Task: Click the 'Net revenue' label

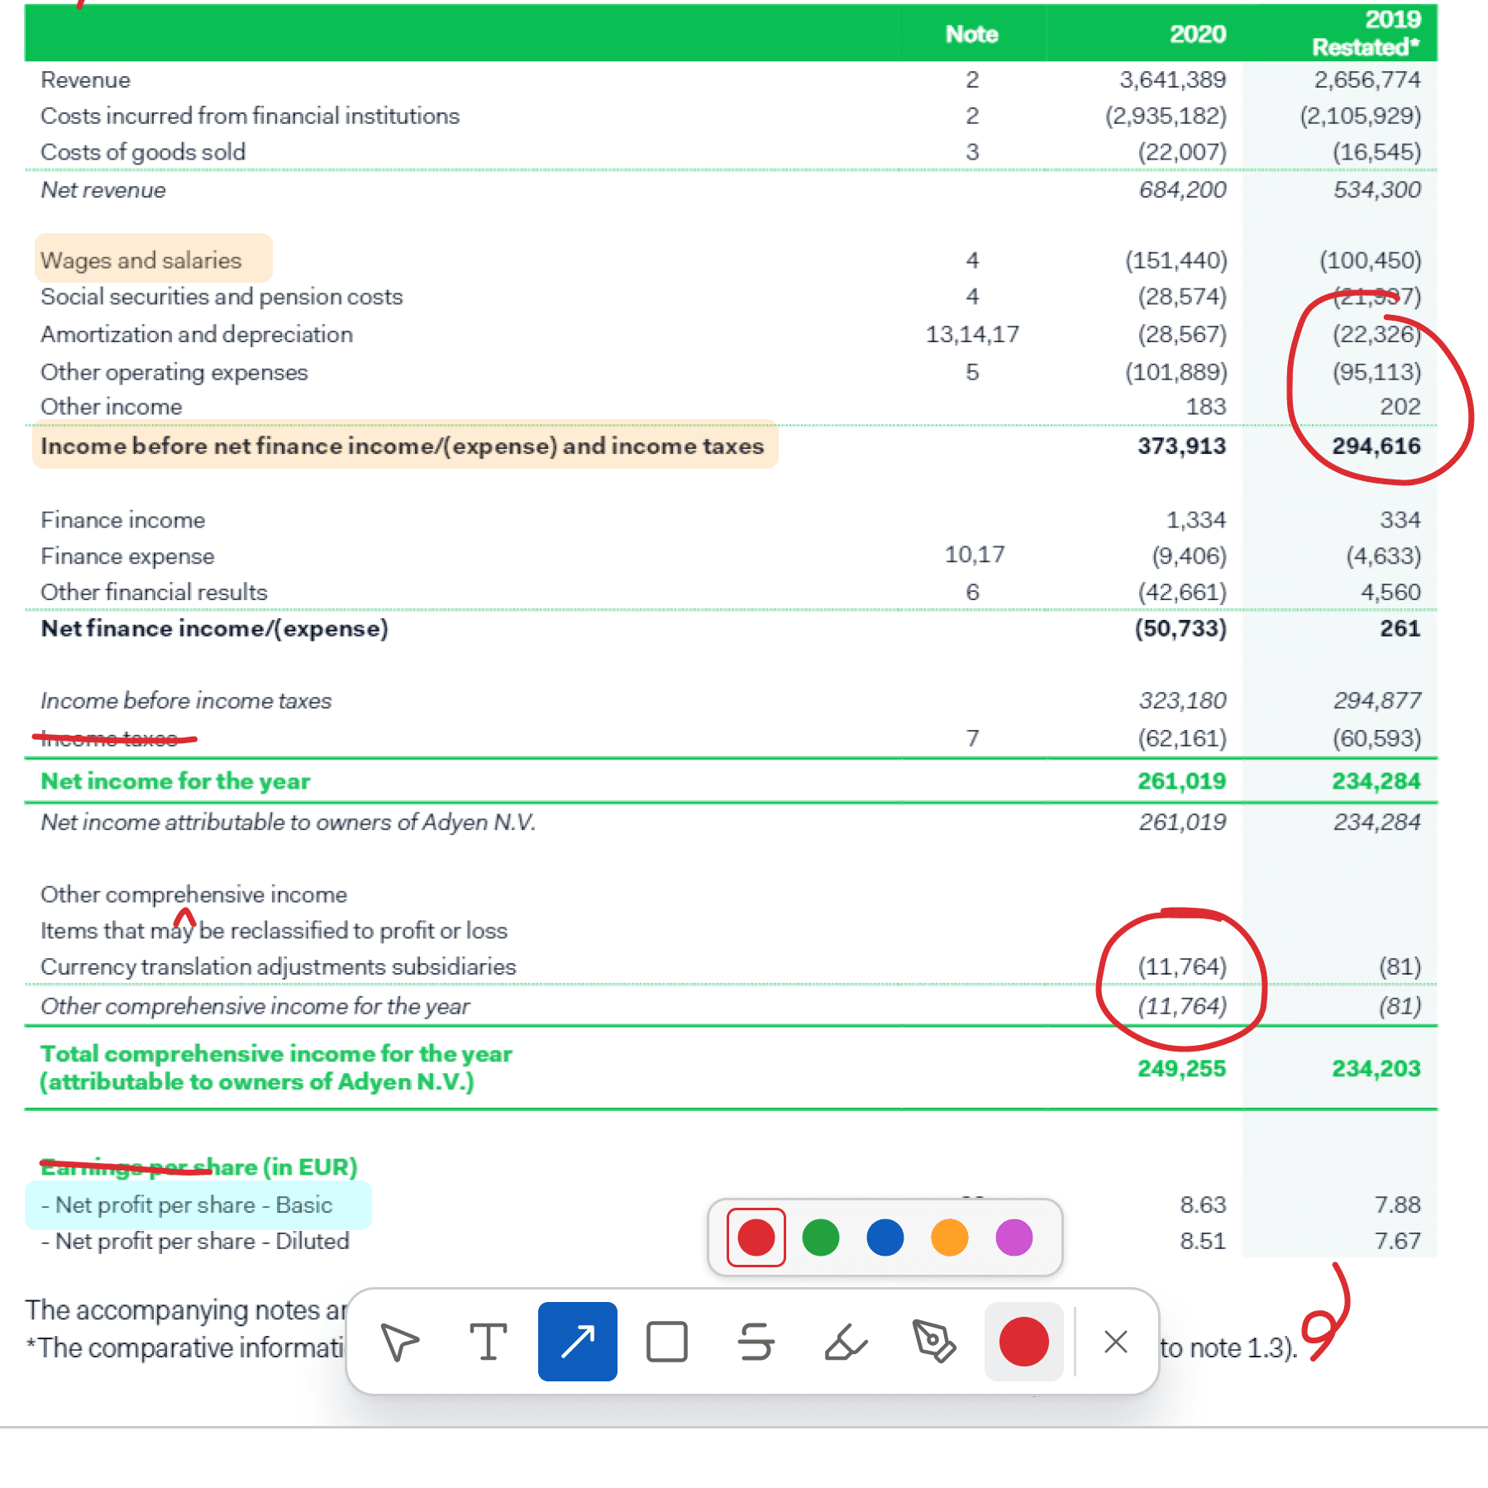Action: tap(103, 189)
